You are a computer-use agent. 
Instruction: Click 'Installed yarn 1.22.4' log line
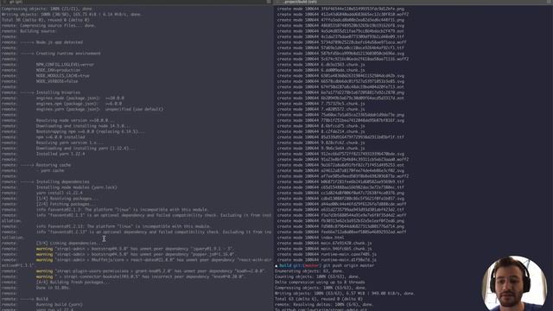click(60, 154)
